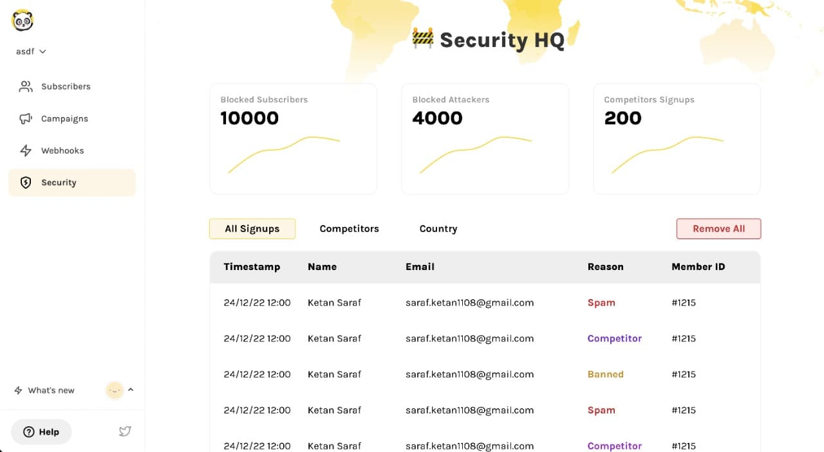Select the All Signups tab

(x=252, y=229)
